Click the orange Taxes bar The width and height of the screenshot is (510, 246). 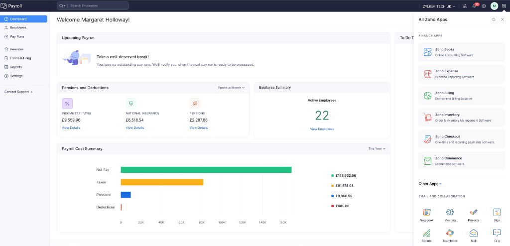click(x=162, y=182)
